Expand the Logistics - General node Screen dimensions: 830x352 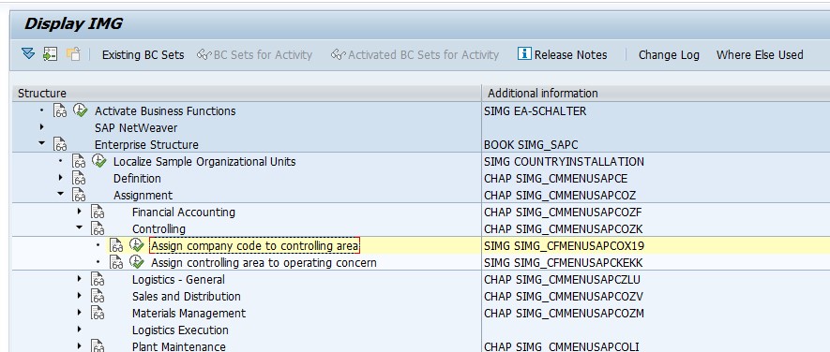click(x=80, y=279)
